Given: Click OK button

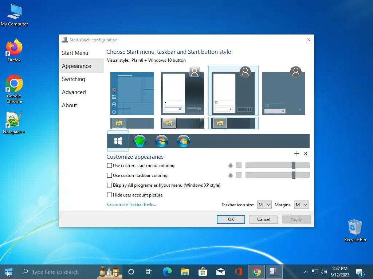Looking at the screenshot, I should point(231,219).
